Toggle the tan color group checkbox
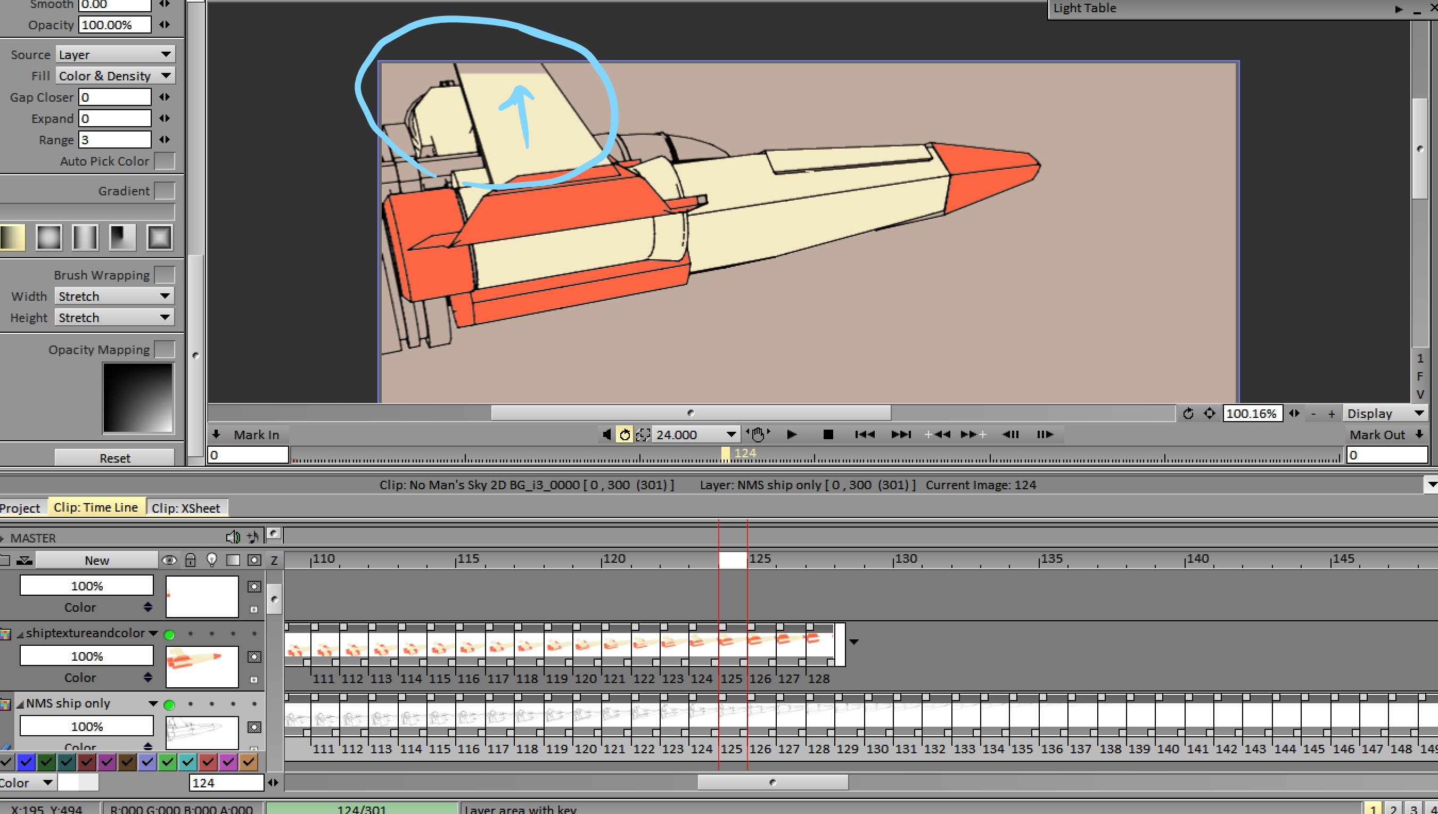The height and width of the screenshot is (814, 1438). coord(248,761)
